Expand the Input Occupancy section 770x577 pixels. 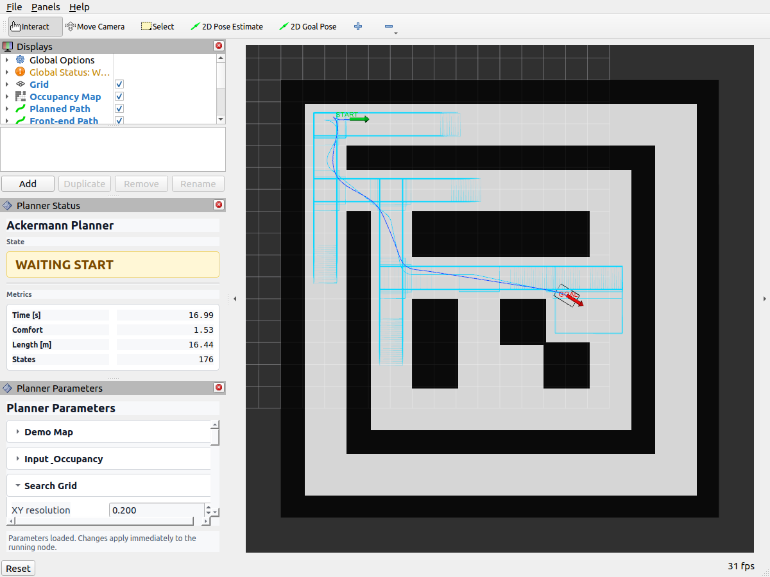tap(108, 458)
